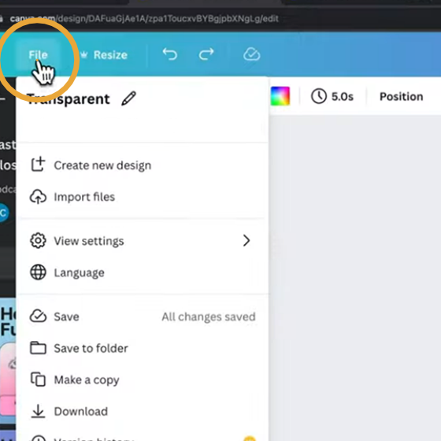Click the crown icon beside Resize
Screen dimensions: 441x441
[83, 54]
